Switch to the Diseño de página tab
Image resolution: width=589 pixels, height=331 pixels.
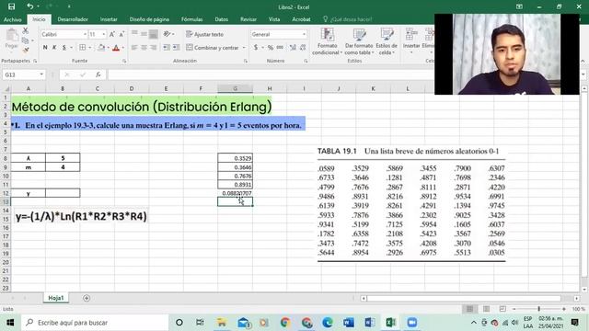149,19
